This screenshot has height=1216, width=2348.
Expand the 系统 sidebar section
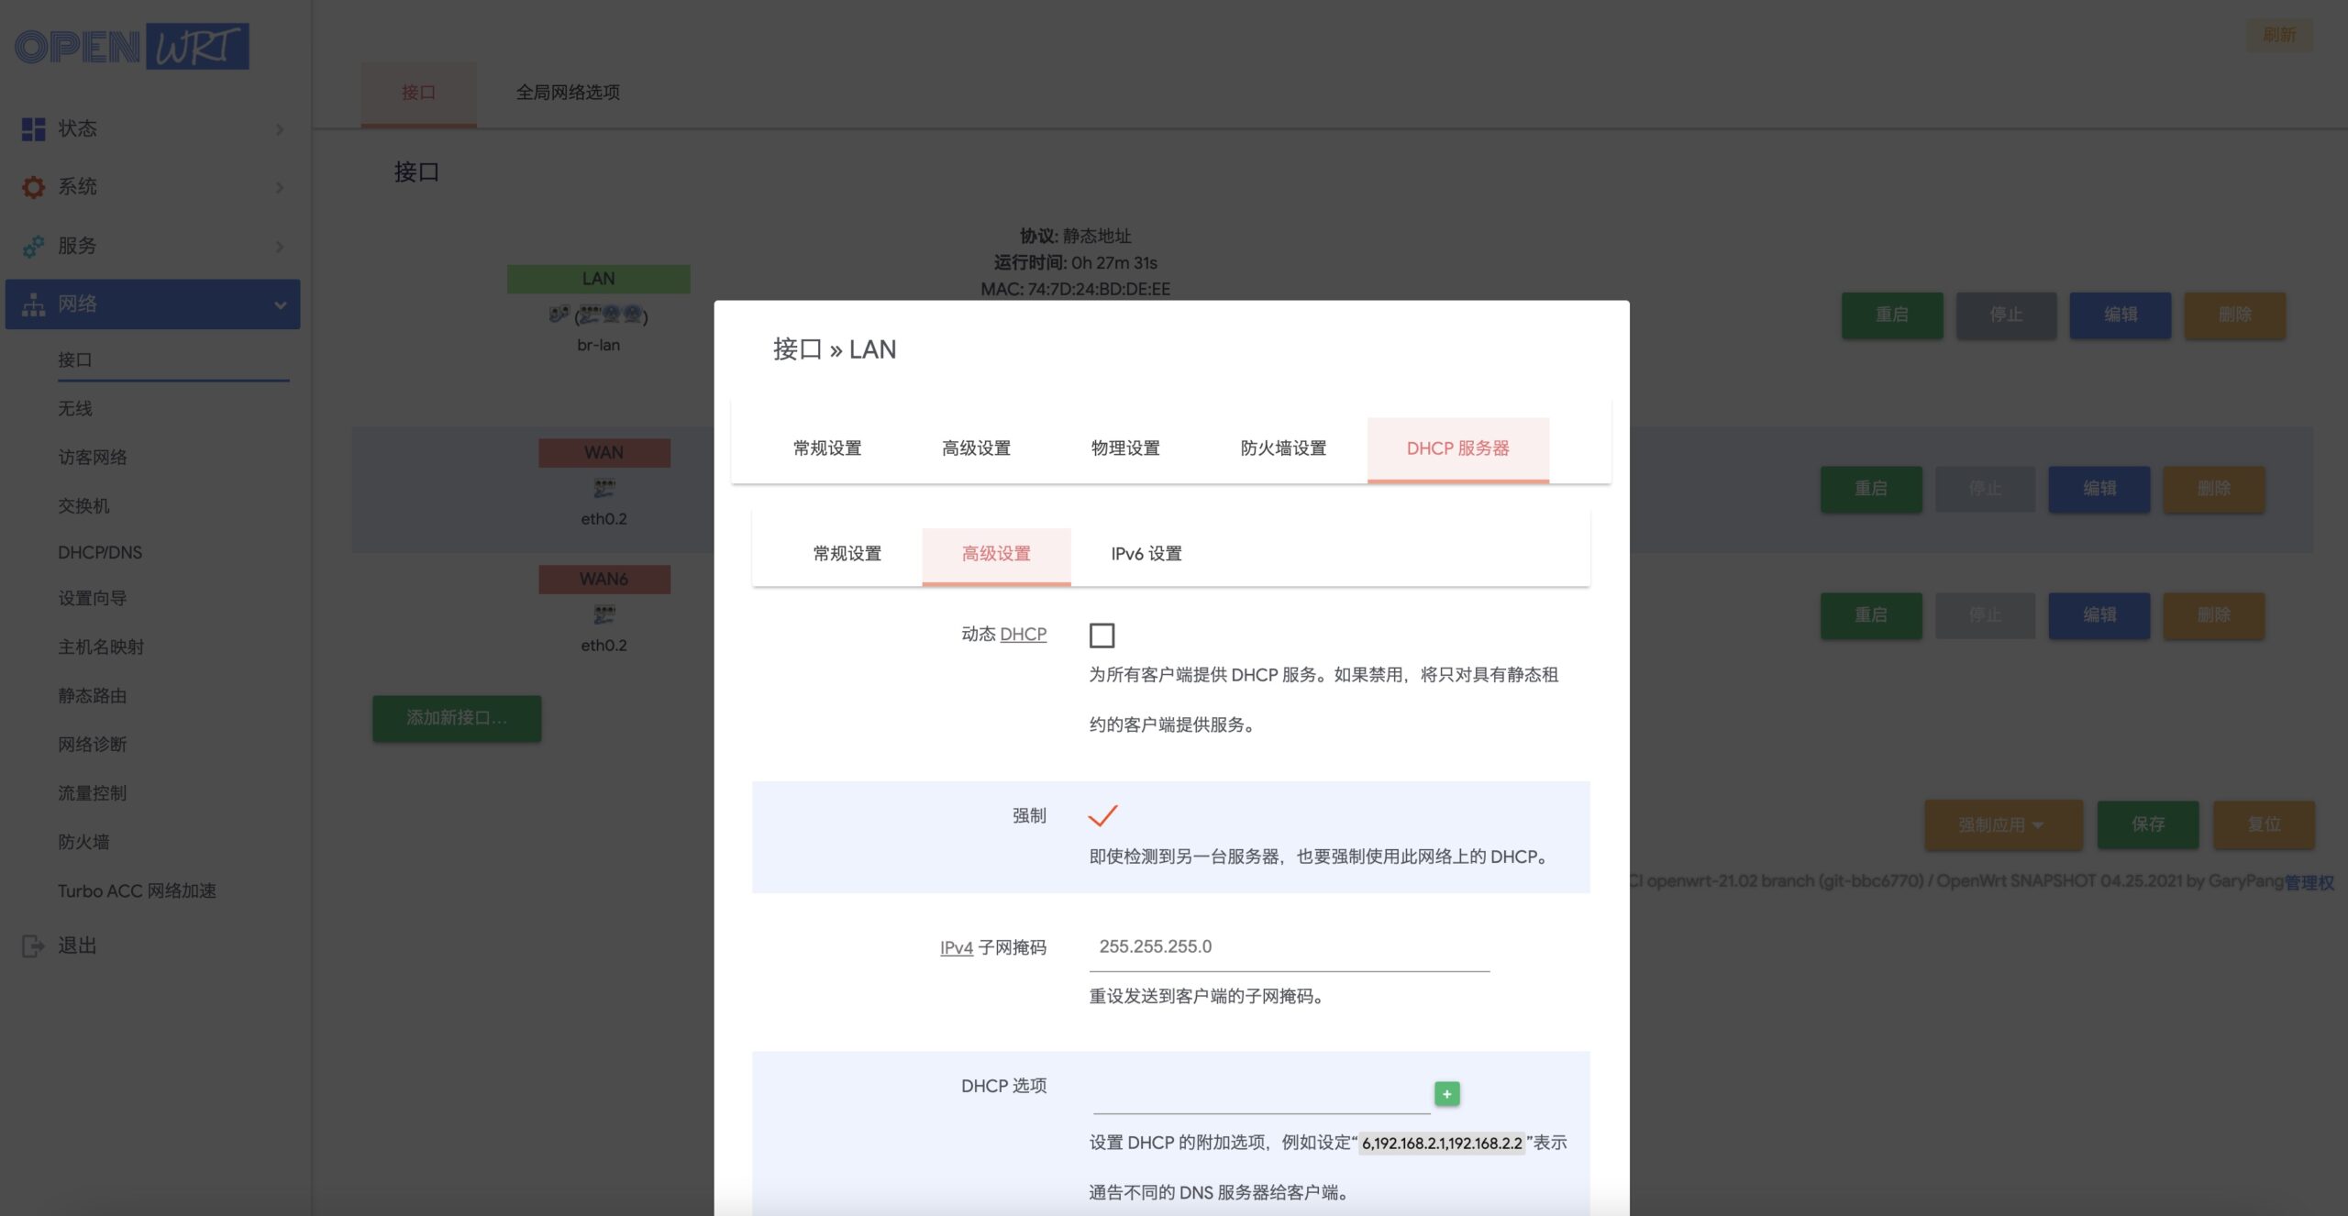pyautogui.click(x=280, y=186)
